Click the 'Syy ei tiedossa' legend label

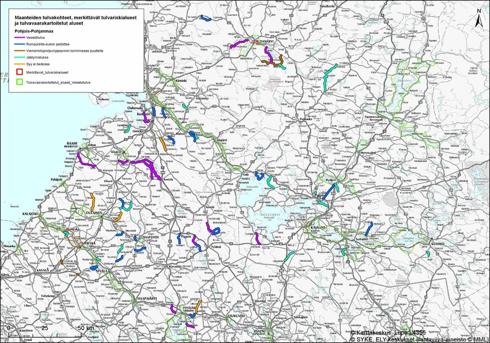[x=38, y=64]
